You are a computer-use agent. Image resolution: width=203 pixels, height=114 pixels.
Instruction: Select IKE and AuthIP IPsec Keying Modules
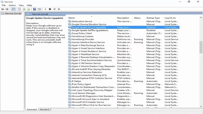[123, 69]
